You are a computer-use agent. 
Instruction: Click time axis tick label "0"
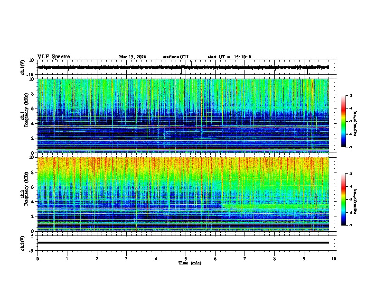(38, 259)
